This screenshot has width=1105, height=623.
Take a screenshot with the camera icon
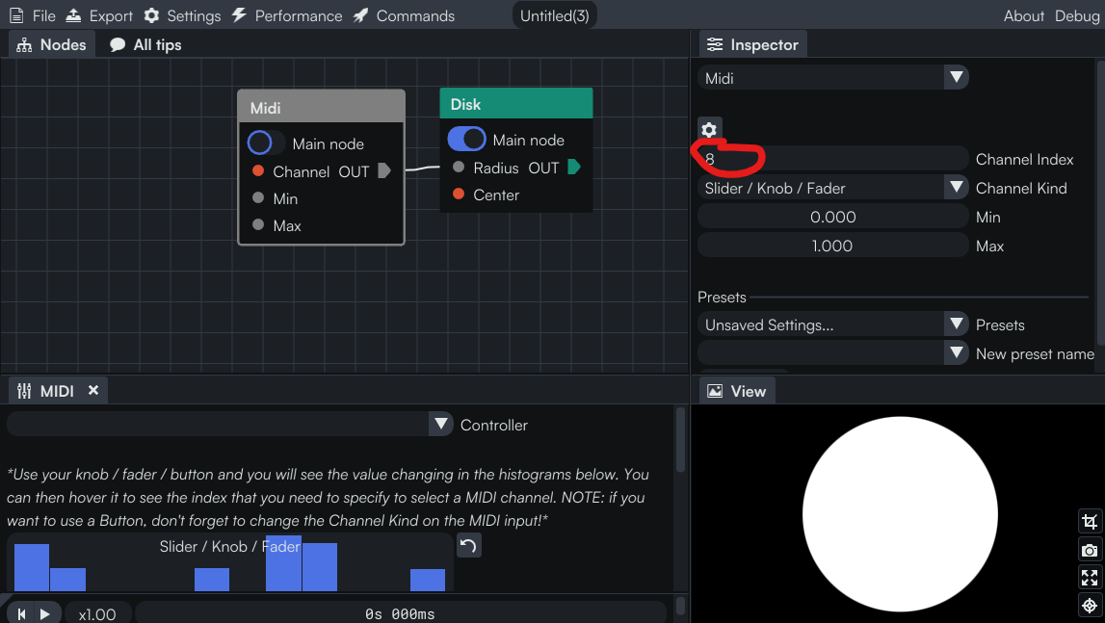1090,550
